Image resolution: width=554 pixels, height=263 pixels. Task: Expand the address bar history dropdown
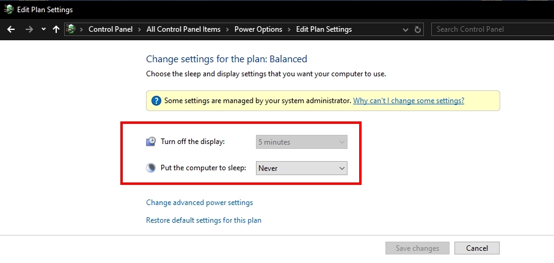tap(406, 29)
